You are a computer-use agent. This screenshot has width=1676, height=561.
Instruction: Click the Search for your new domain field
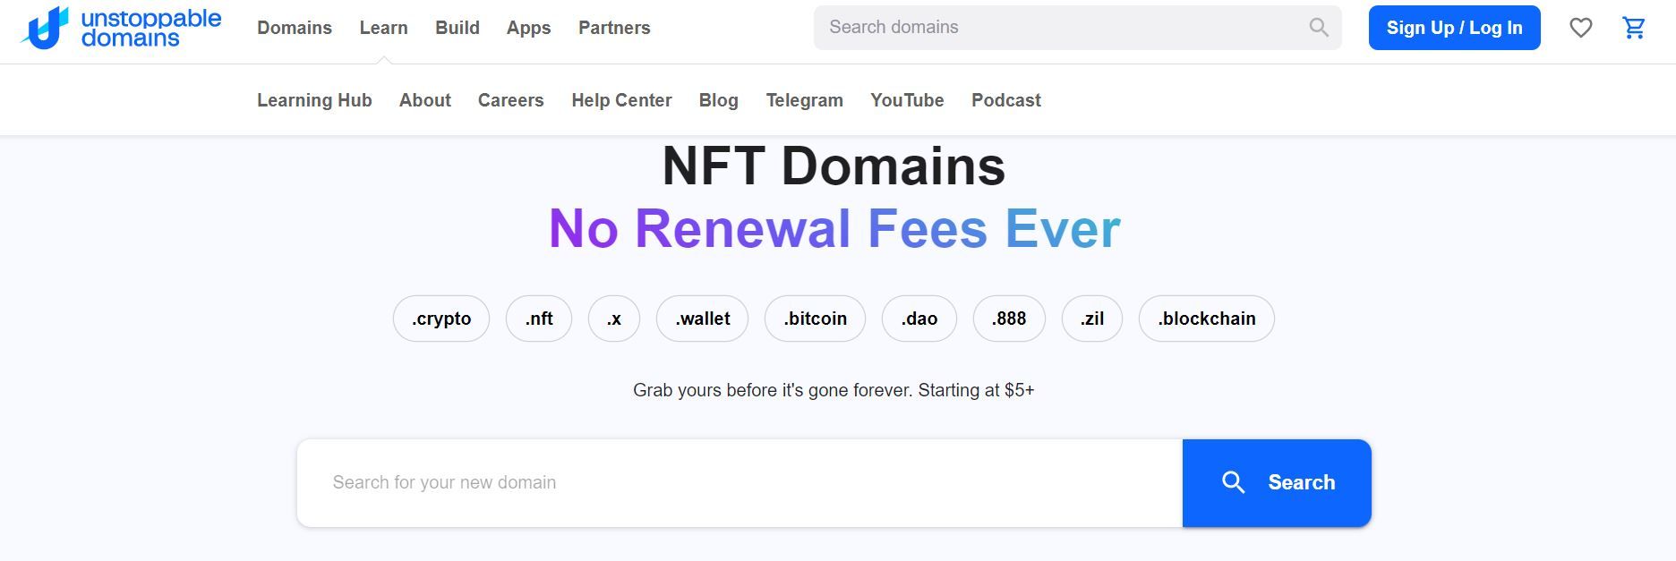coord(740,483)
